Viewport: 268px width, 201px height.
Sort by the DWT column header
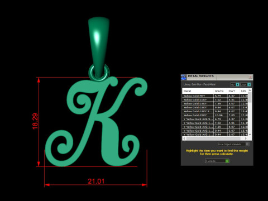click(x=233, y=91)
